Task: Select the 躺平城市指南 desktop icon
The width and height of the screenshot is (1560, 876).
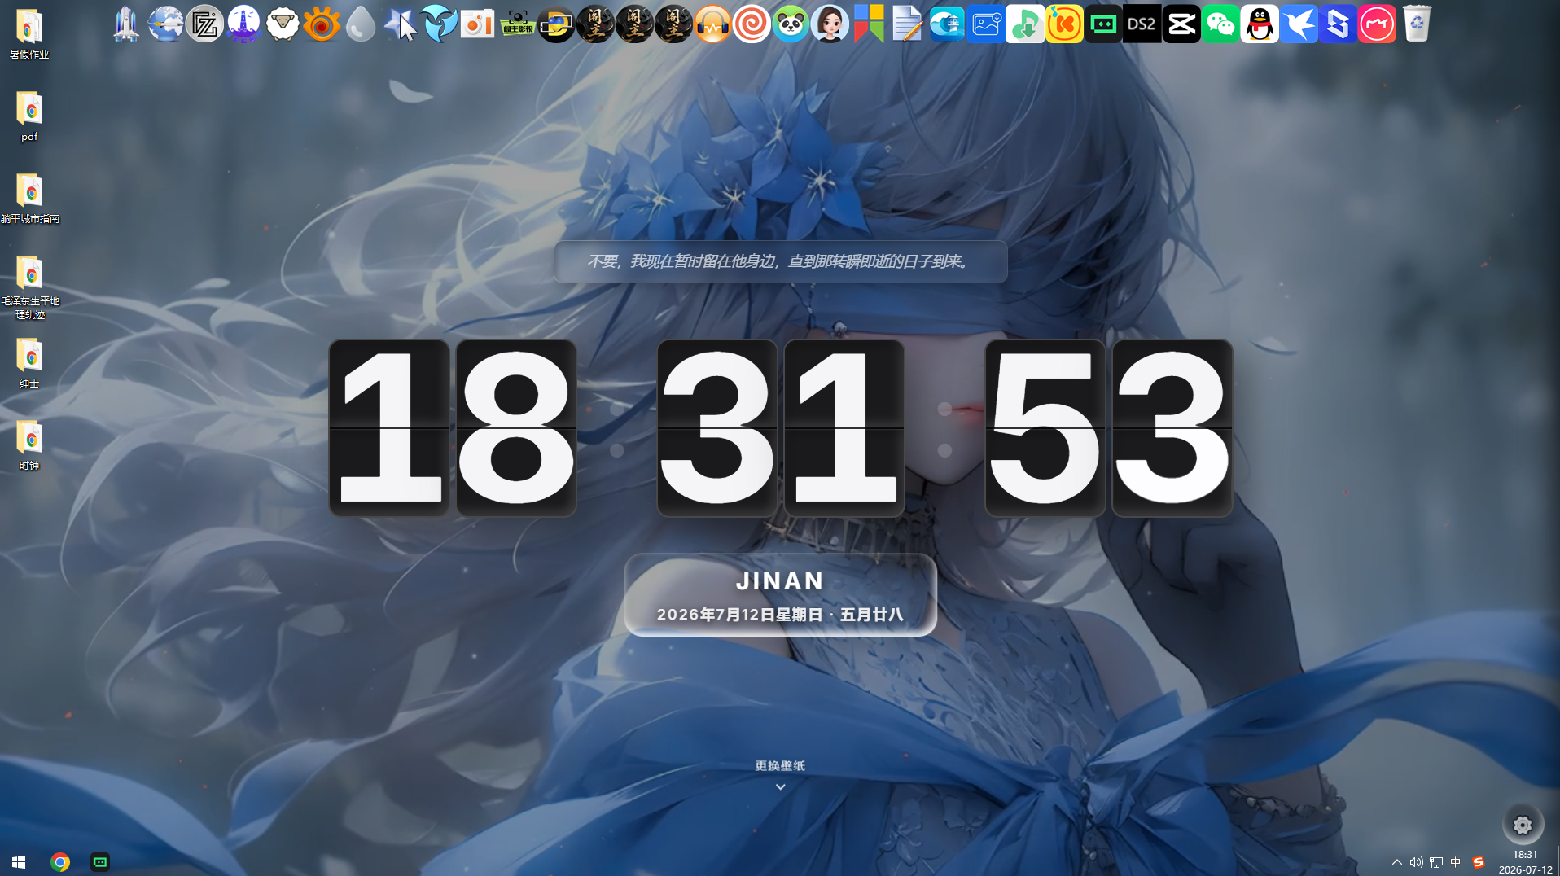Action: (29, 198)
